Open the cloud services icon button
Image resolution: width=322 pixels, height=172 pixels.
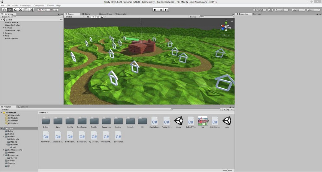(x=271, y=10)
